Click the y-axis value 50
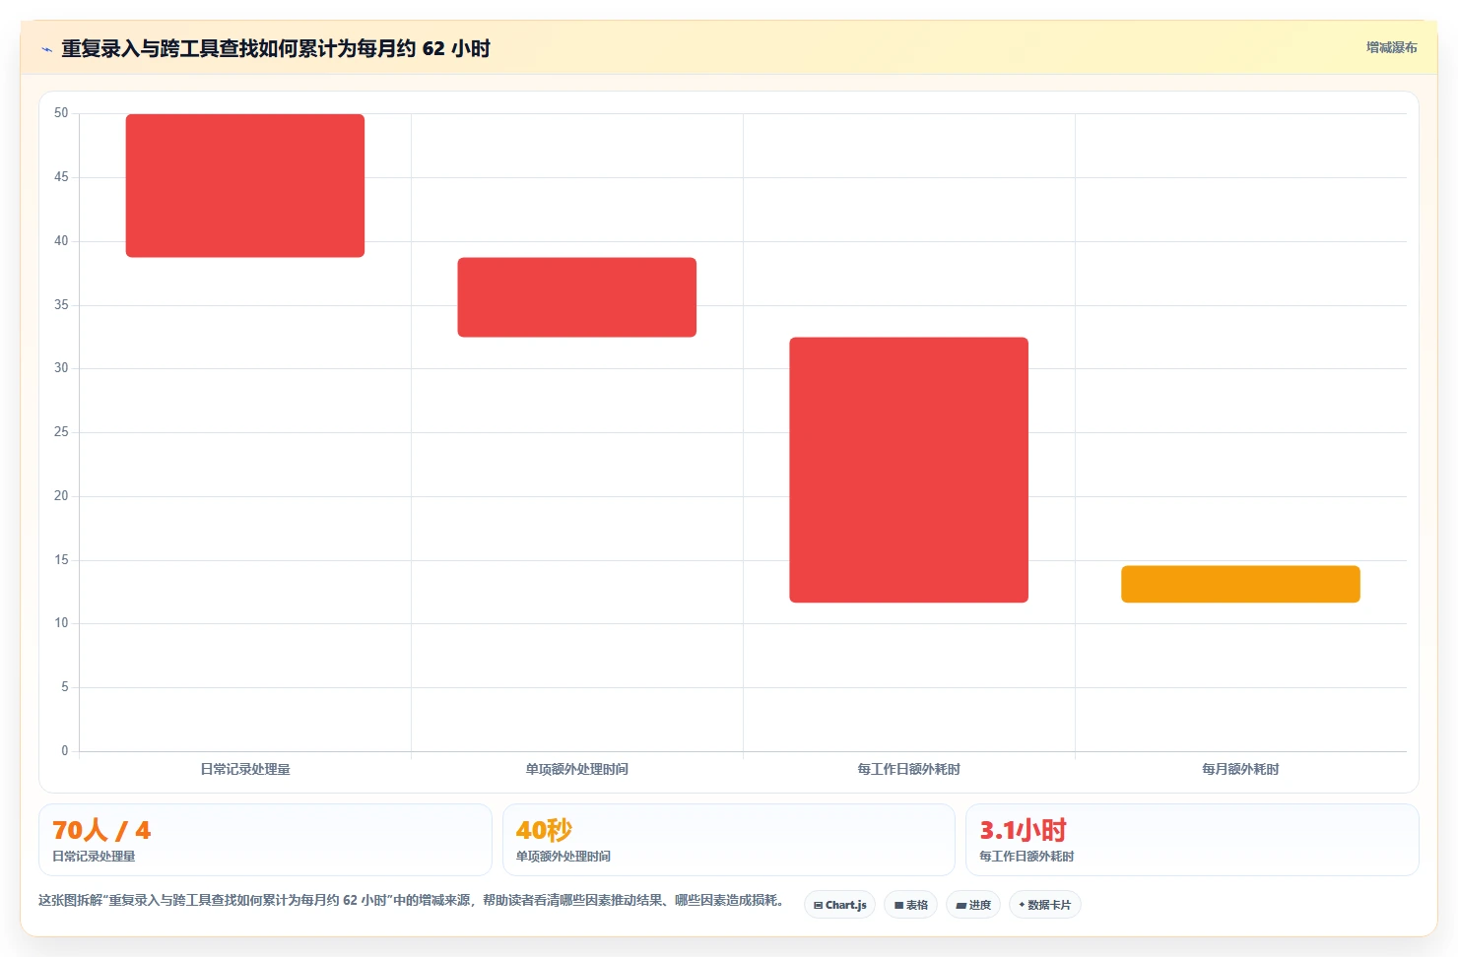The height and width of the screenshot is (957, 1458). click(61, 113)
